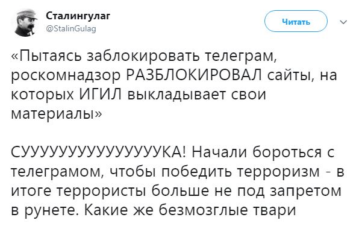Viewport: 362px width, 226px height.
Task: Click the word ИГИЛ in the tweet
Action: click(101, 95)
